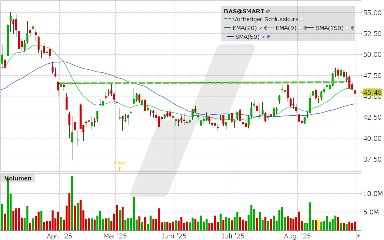The image size is (384, 240).
Task: Click the Mai '25 date axis label
Action: pyautogui.click(x=115, y=236)
